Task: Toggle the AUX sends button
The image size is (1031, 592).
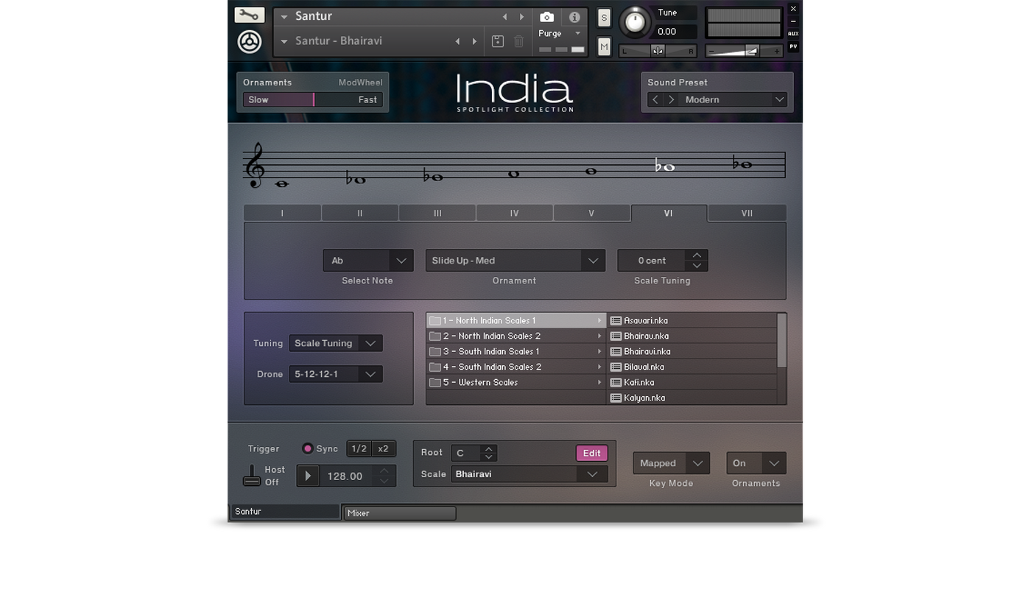Action: point(793,34)
